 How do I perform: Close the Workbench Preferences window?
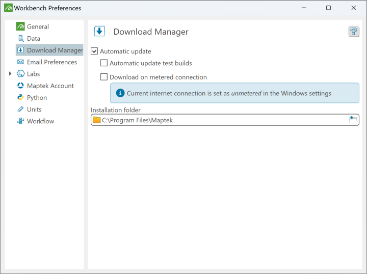[x=353, y=8]
